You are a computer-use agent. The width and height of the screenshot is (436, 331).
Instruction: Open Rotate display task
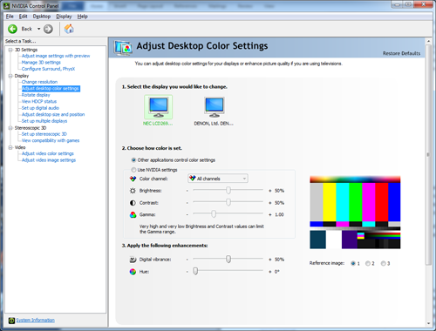(36, 95)
